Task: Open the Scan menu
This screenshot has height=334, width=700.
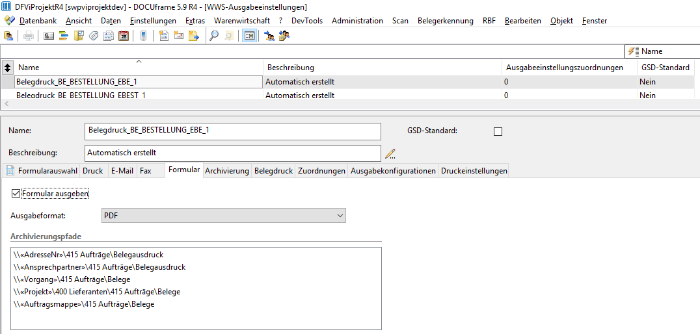Action: tap(401, 21)
